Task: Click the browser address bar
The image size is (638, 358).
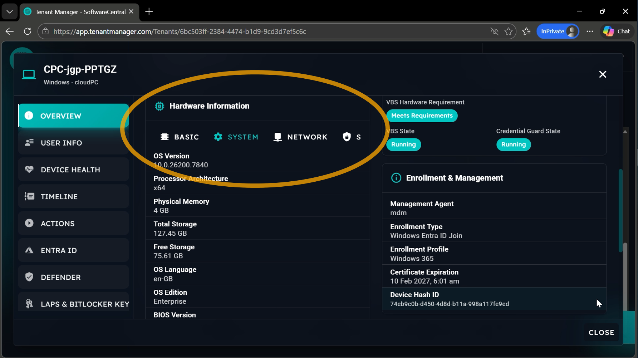Action: point(250,31)
